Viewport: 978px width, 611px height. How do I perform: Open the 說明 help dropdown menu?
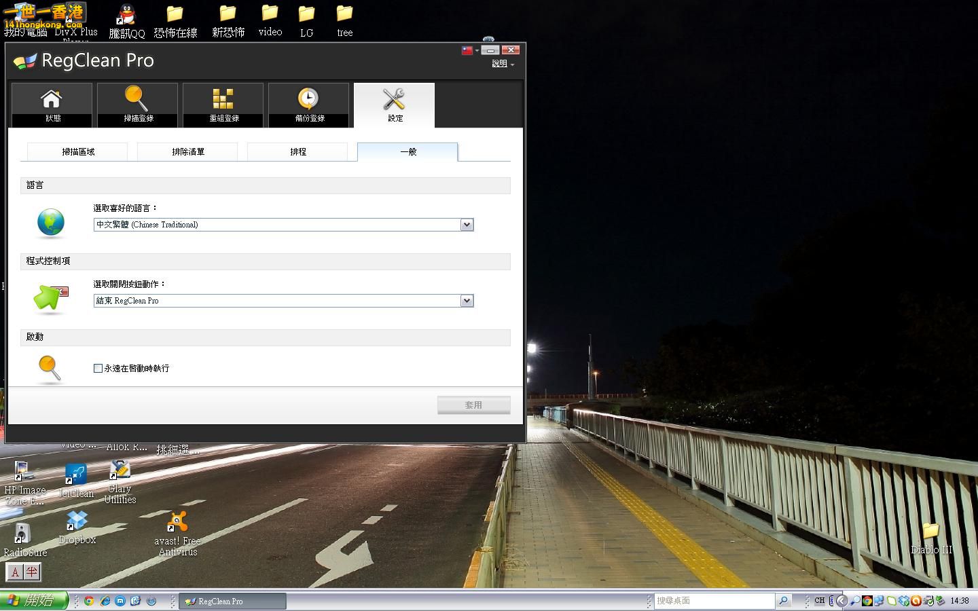click(x=503, y=64)
